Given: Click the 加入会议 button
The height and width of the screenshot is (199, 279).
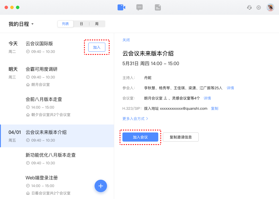Looking at the screenshot, I should [x=140, y=137].
